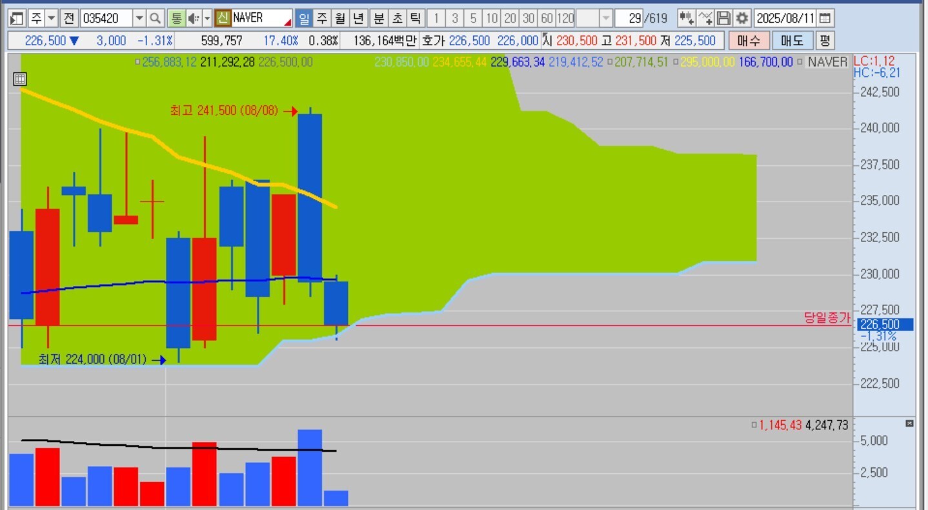Screen dimensions: 928x510
Task: Expand the dropdown next to speaker icon
Action: [x=207, y=18]
